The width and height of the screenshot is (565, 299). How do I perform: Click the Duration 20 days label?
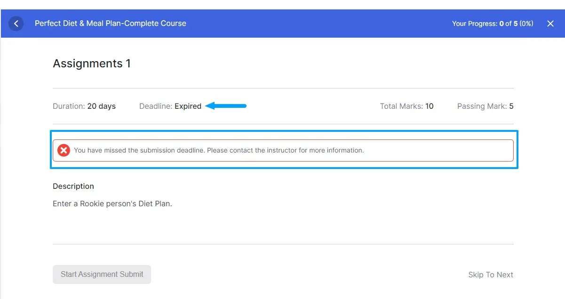[84, 106]
